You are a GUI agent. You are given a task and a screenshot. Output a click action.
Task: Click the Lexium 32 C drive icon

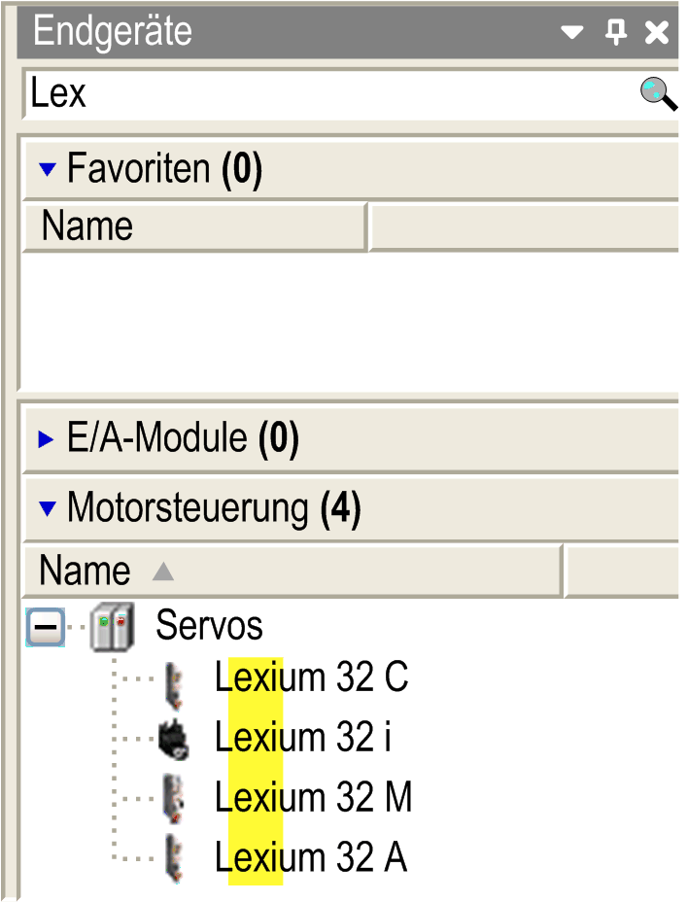(x=174, y=685)
